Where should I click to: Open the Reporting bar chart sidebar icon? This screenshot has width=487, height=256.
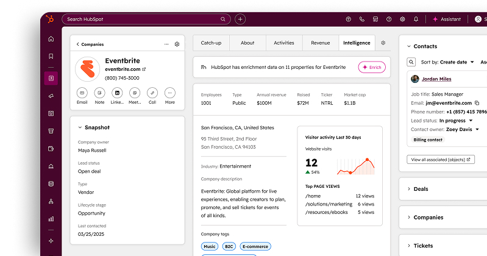[51, 219]
